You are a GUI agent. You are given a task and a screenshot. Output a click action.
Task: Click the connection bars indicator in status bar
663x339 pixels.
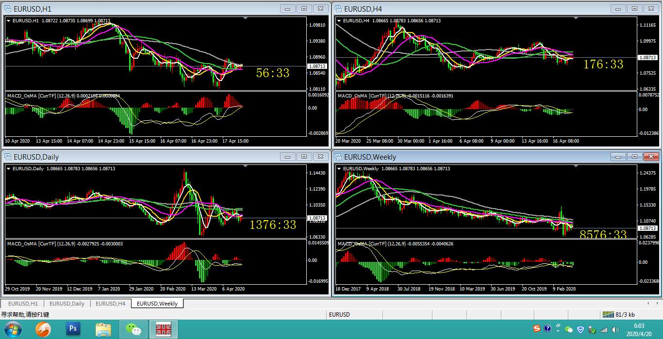tap(608, 314)
